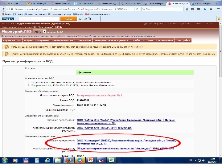Click the bookmark star icon
Viewport: 222px width, 166px height.
(x=187, y=9)
